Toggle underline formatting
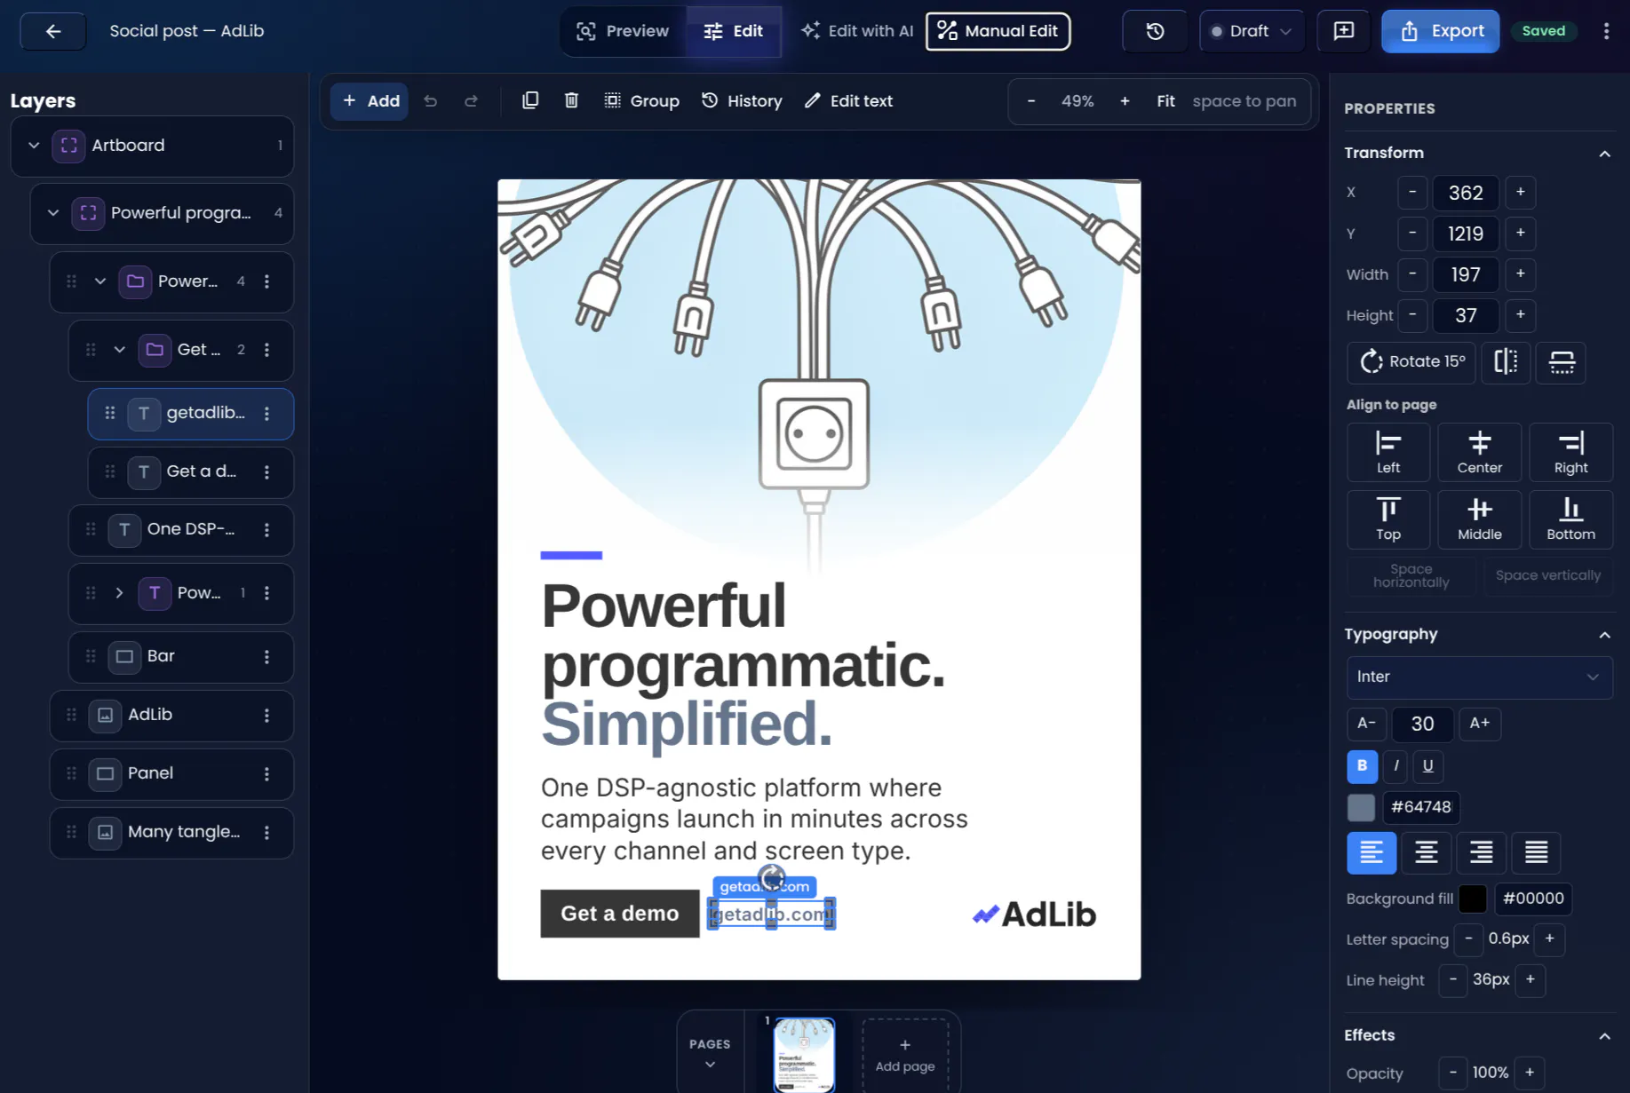Image resolution: width=1630 pixels, height=1093 pixels. pyautogui.click(x=1427, y=766)
